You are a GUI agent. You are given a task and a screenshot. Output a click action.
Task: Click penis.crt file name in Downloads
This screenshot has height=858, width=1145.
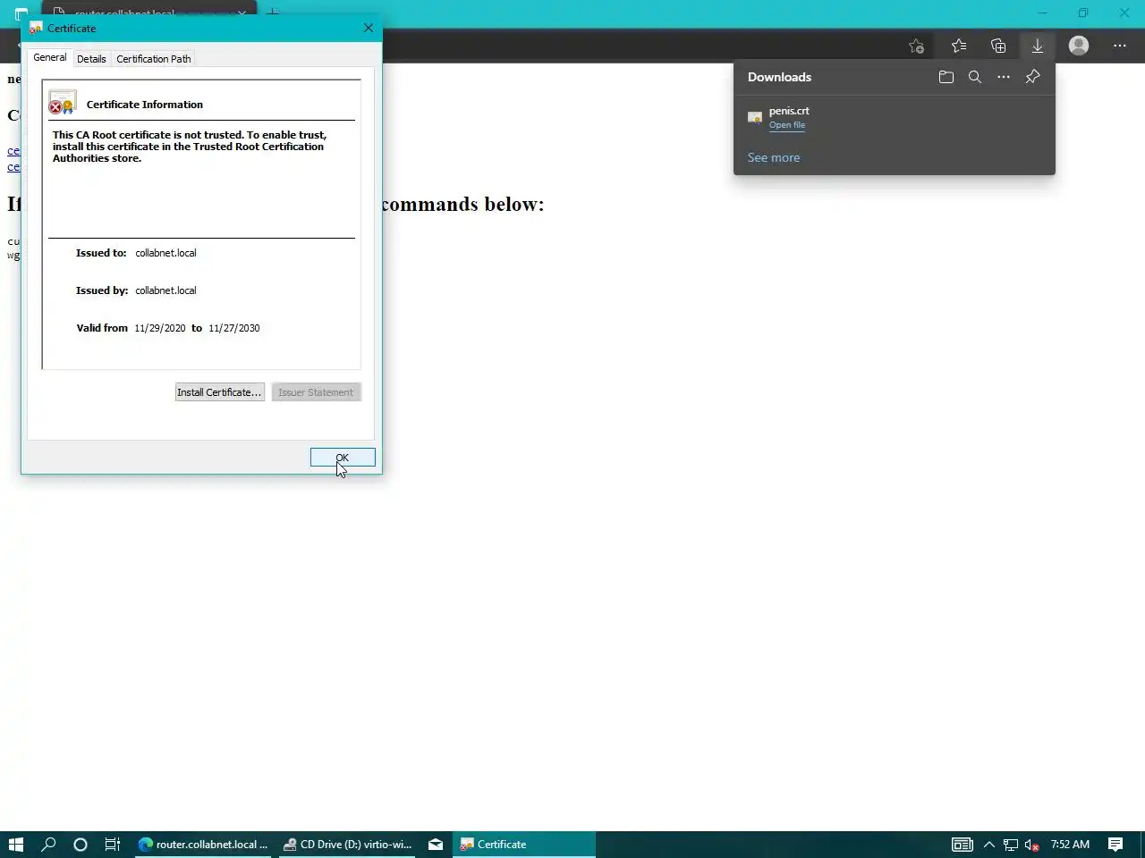(x=789, y=111)
